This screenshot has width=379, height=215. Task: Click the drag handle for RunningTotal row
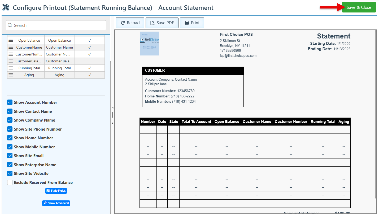11,68
